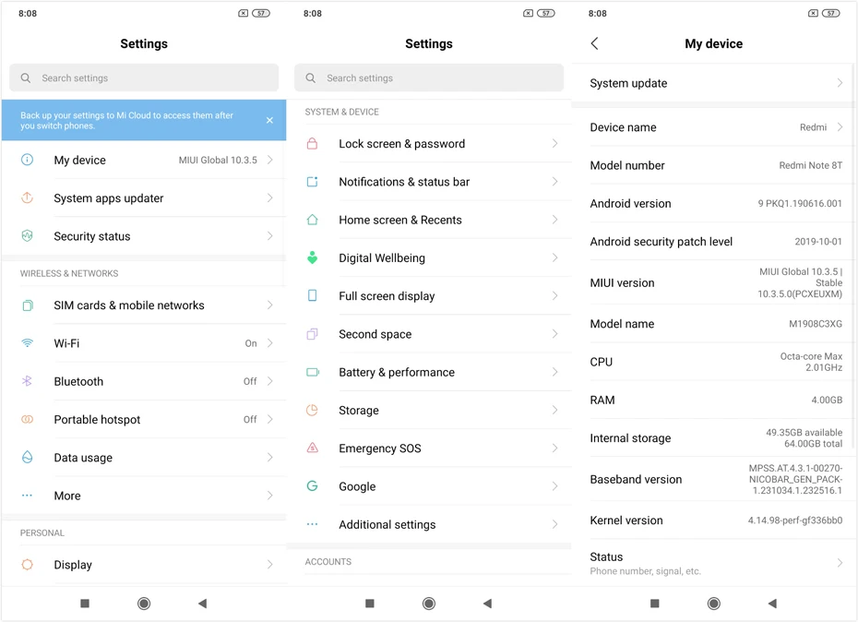Viewport: 858px width, 622px height.
Task: Dismiss the Mi Cloud backup banner
Action: tap(269, 121)
